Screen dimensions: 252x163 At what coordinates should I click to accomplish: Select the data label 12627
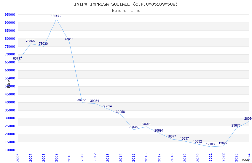point(223,143)
